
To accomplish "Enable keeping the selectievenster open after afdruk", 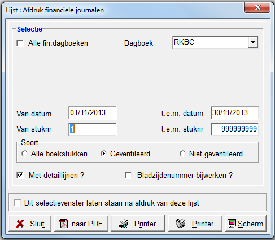I will click(x=18, y=203).
